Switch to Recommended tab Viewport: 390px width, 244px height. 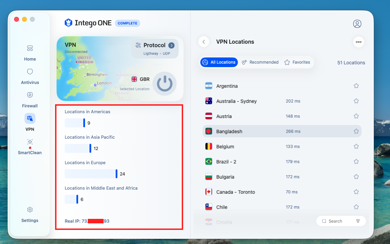(260, 62)
